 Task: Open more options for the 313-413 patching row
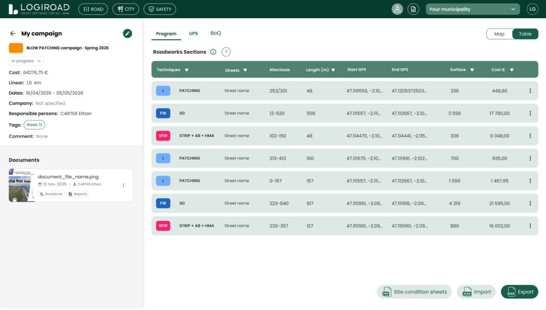[530, 158]
